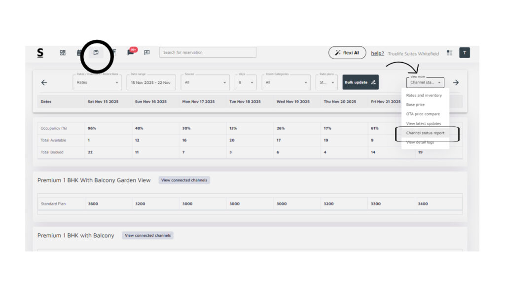Click the Bulk update button
This screenshot has height=284, width=505.
point(361,82)
